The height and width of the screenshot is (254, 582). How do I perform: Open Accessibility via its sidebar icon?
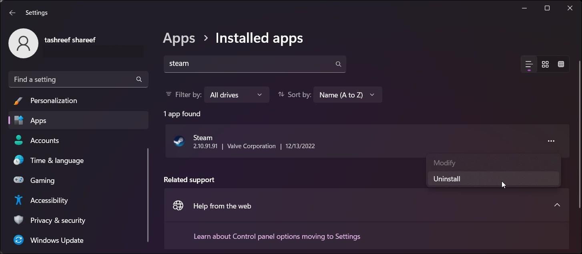click(18, 200)
